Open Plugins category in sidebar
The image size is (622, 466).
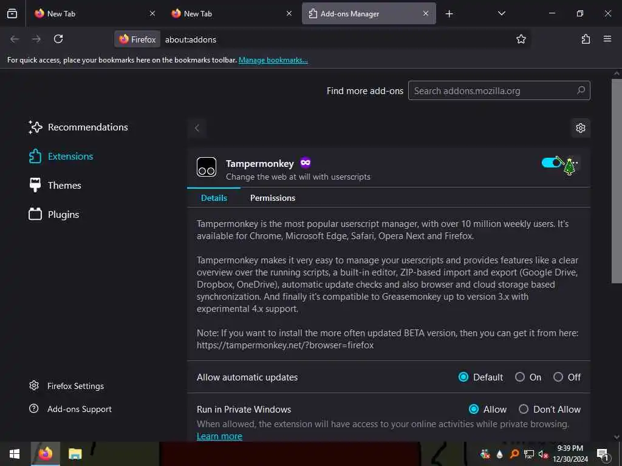[54, 214]
